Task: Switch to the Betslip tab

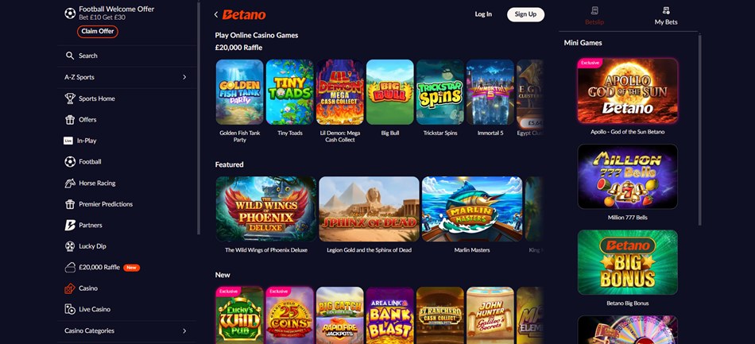Action: [594, 16]
